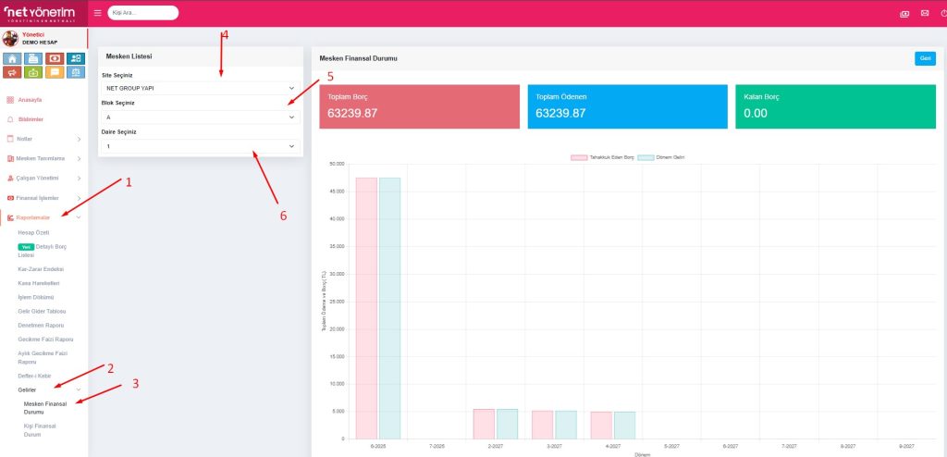This screenshot has height=457, width=947.
Task: Click the blue home shortcut icon
Action: 12,57
